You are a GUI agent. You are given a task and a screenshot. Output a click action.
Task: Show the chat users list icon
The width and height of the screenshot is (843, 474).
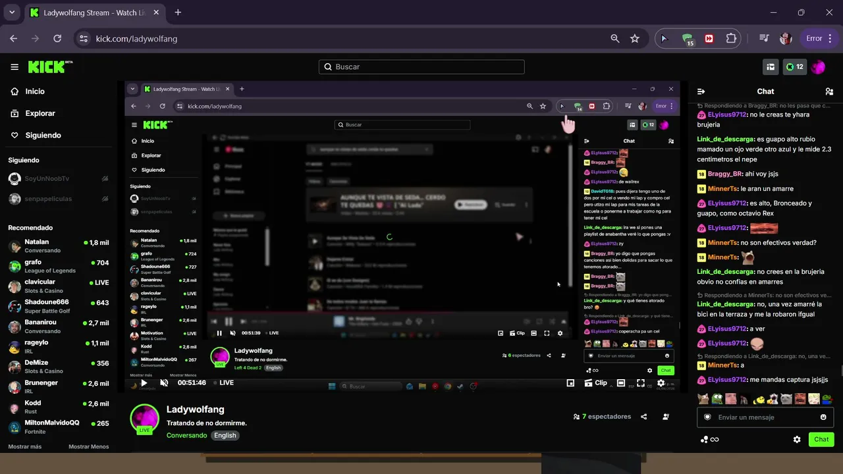pyautogui.click(x=829, y=92)
